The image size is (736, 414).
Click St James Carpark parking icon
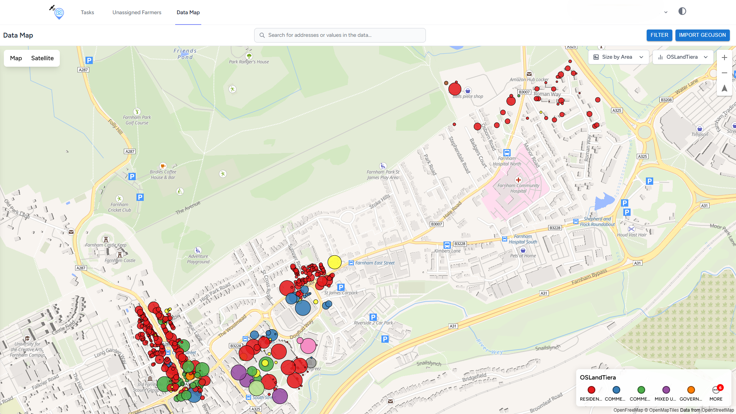(x=341, y=287)
